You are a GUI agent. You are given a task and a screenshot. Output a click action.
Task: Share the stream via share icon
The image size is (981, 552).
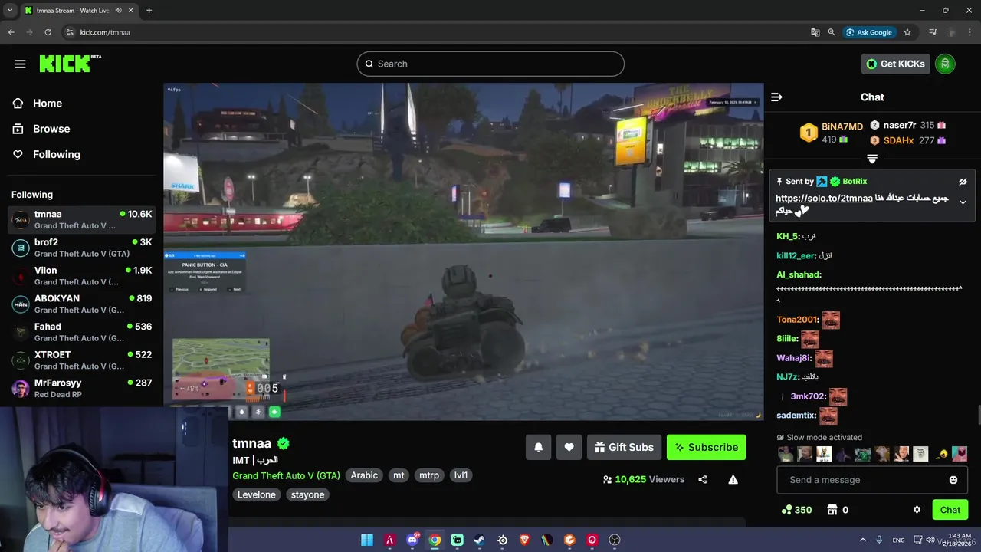(703, 480)
